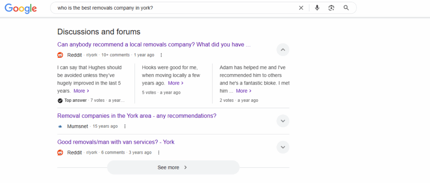Click the See more button

(173, 168)
